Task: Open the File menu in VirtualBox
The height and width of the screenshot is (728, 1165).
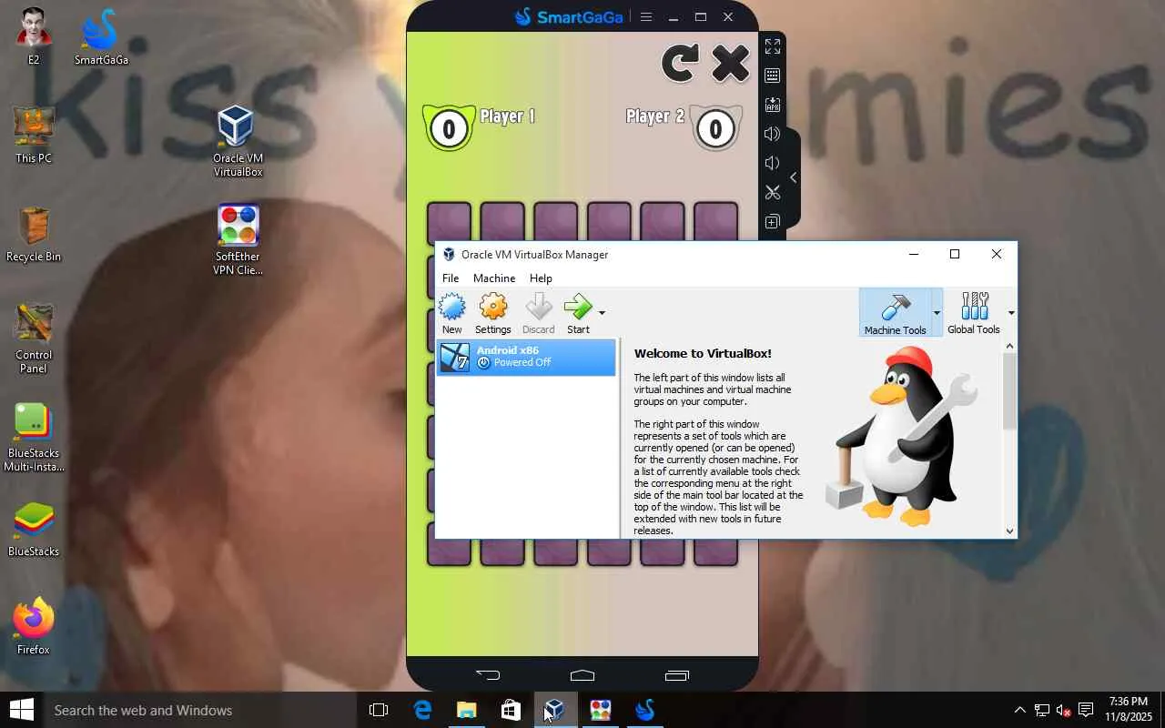Action: (451, 278)
